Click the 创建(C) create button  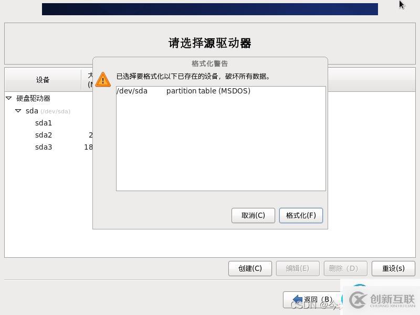tap(250, 268)
